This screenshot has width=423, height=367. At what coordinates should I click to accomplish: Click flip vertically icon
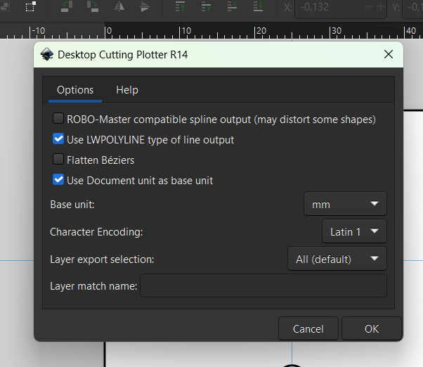(x=145, y=6)
